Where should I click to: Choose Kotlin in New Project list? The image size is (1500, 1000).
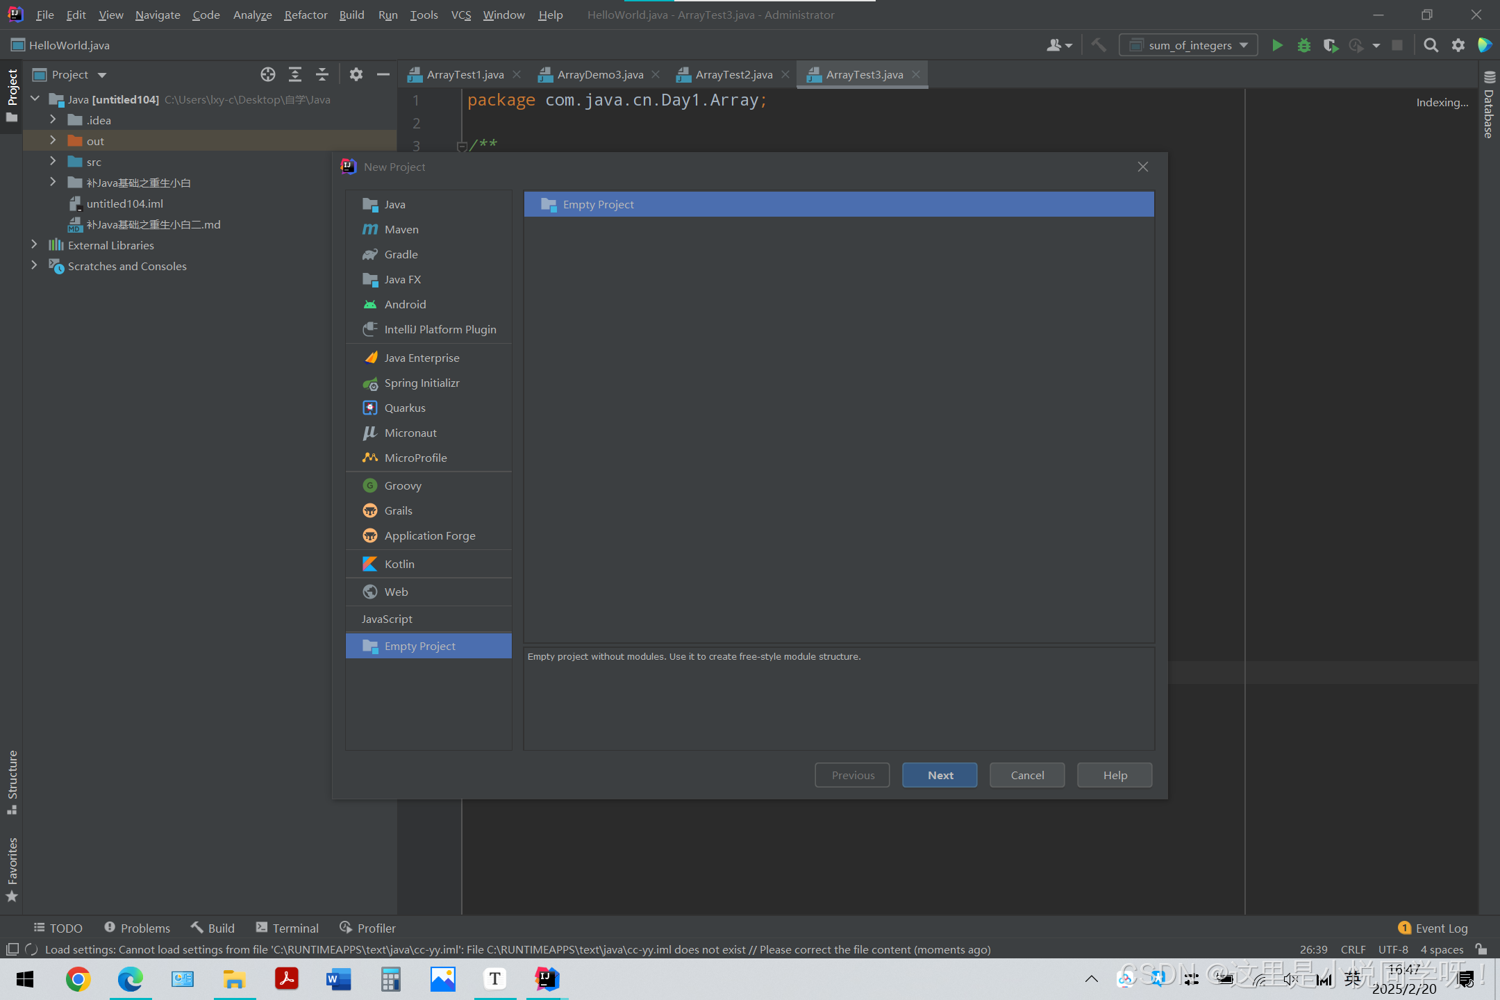coord(399,564)
